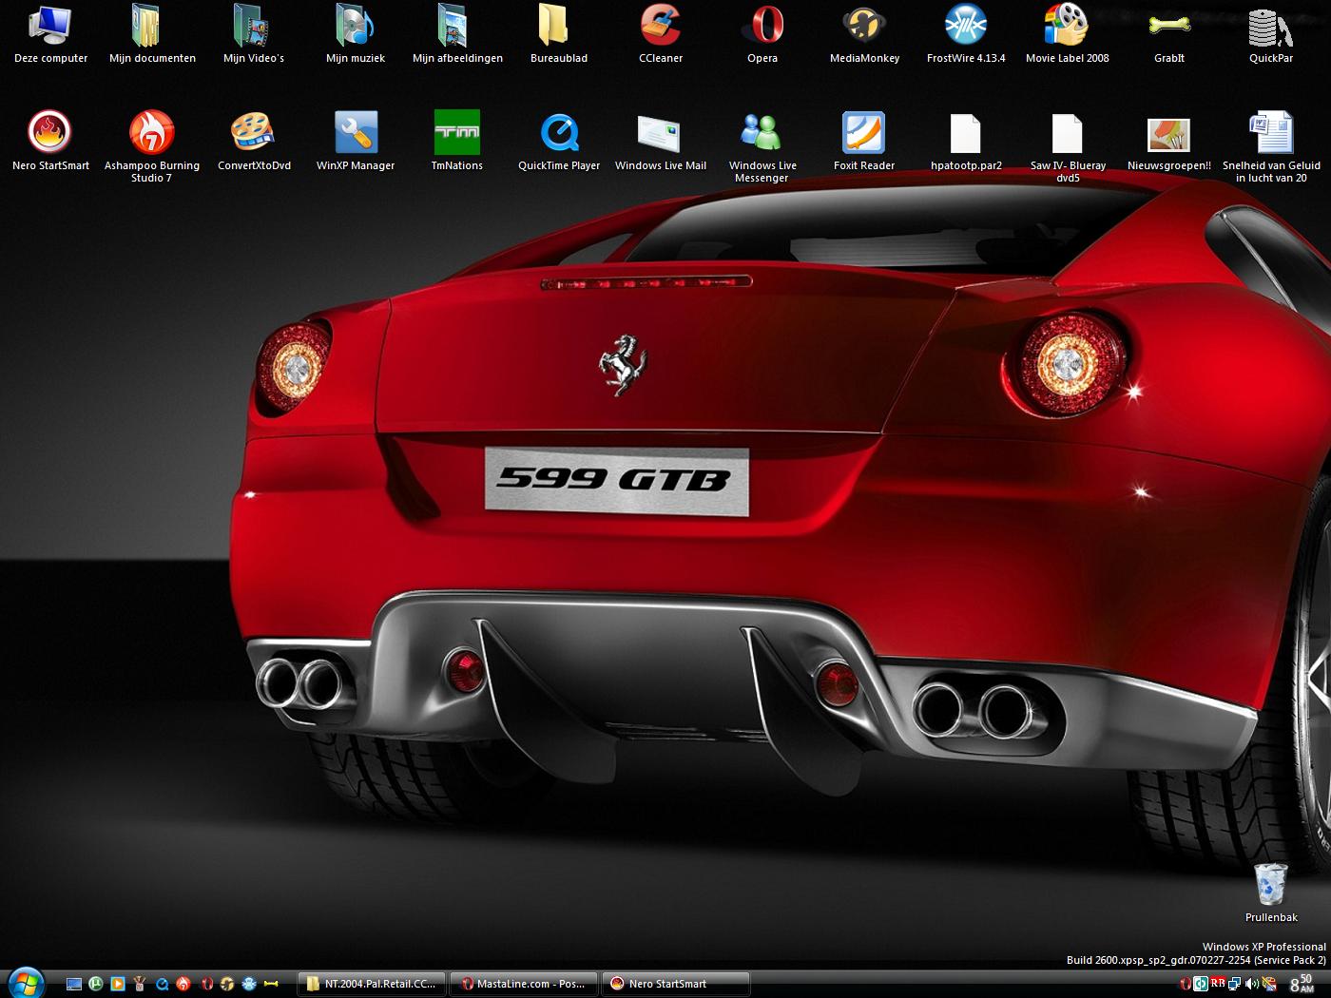
Task: Click the Opera system tray icon
Action: coord(1186,984)
